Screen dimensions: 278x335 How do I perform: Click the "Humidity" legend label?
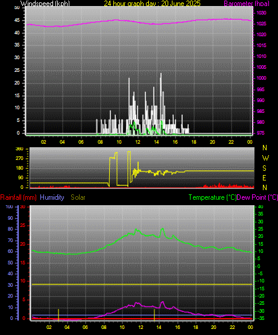tap(52, 197)
